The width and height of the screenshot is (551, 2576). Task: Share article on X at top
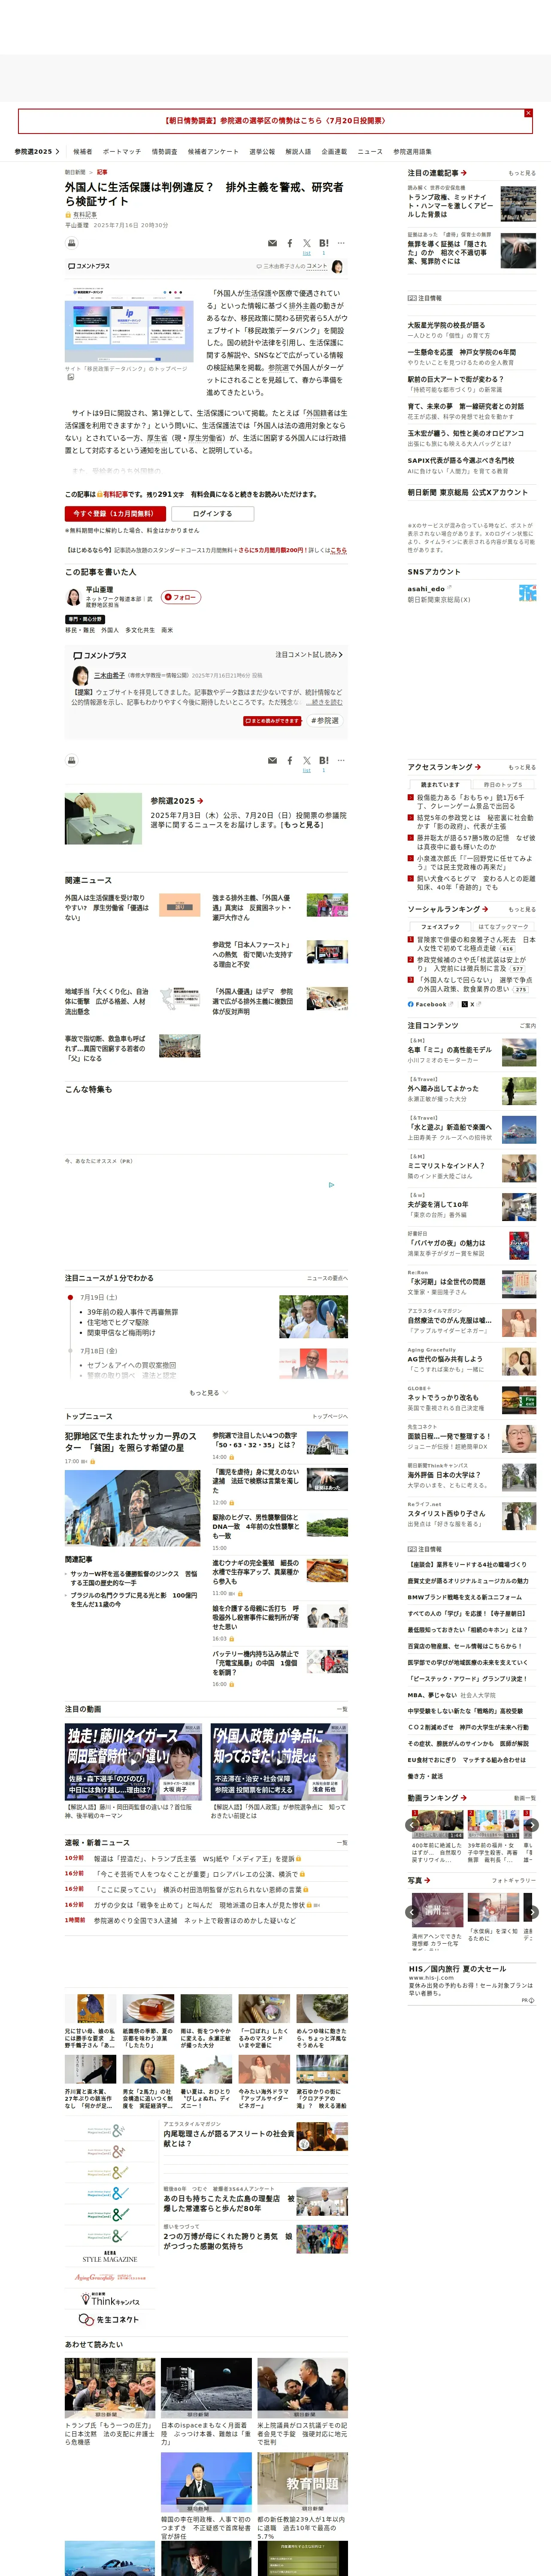coord(307,243)
